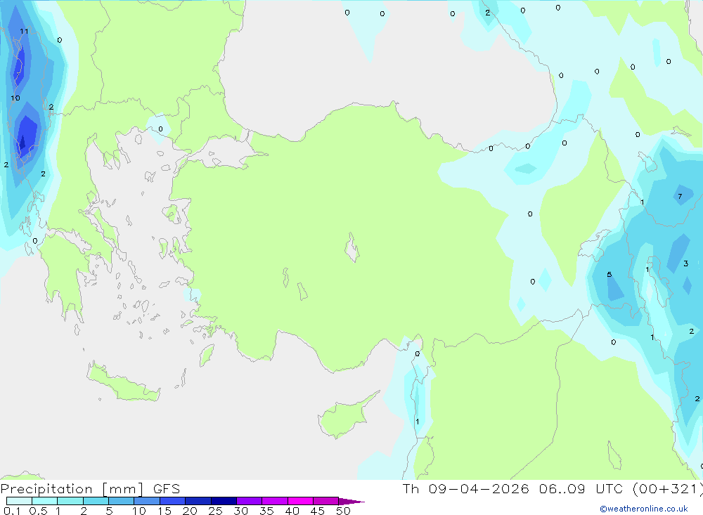Click the '45' legend scale label
Viewport: 703px width, 515px height.
click(318, 511)
